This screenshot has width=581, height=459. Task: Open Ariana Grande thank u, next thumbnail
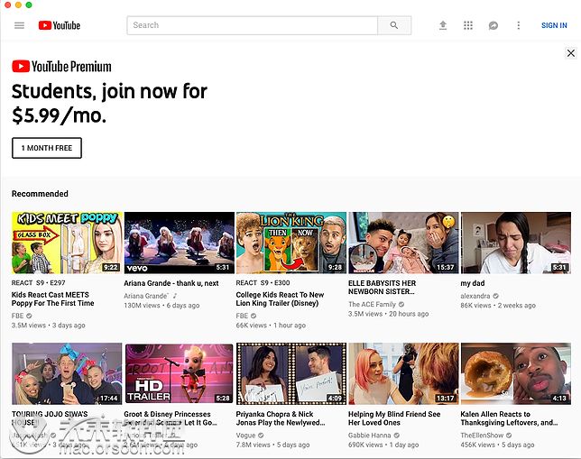tap(180, 243)
